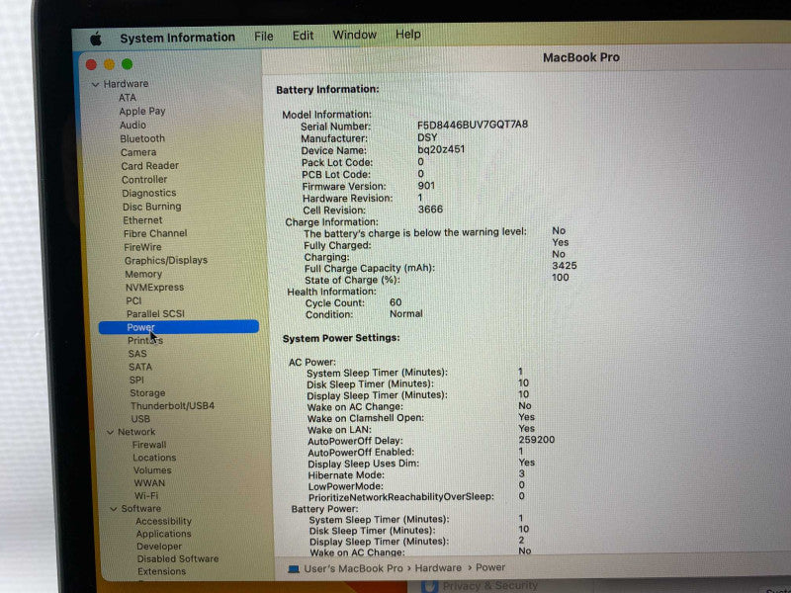Select Diagnostics in the sidebar
Viewport: 791px width, 593px height.
149,193
